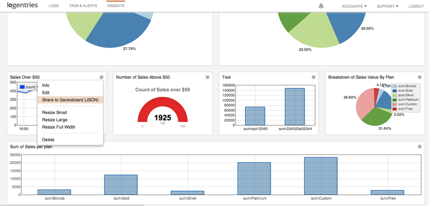The height and width of the screenshot is (206, 429).
Task: Expand the SUPPORT dropdown menu
Action: tap(388, 6)
